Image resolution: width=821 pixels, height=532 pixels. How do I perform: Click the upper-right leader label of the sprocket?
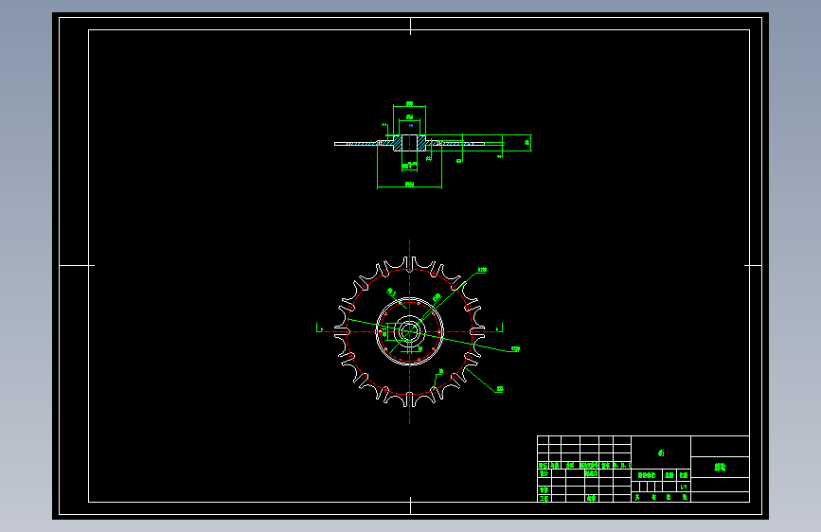482,270
